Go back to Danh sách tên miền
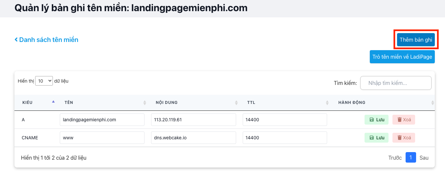This screenshot has width=445, height=178. point(46,40)
